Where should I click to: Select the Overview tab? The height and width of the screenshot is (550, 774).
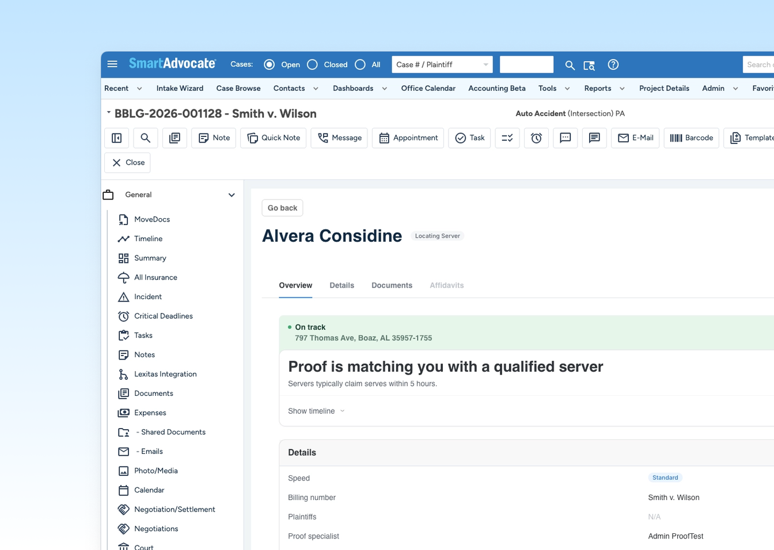295,285
